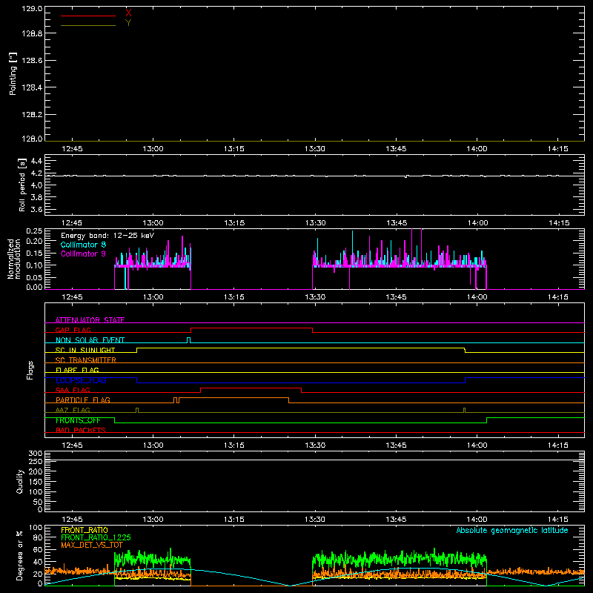This screenshot has width=593, height=593.
Task: Click the 250 tick on Quality axis
Action: click(x=36, y=461)
